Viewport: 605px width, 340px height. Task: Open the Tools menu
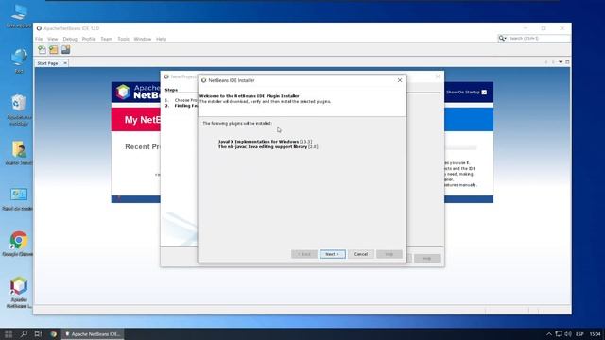[x=124, y=39]
